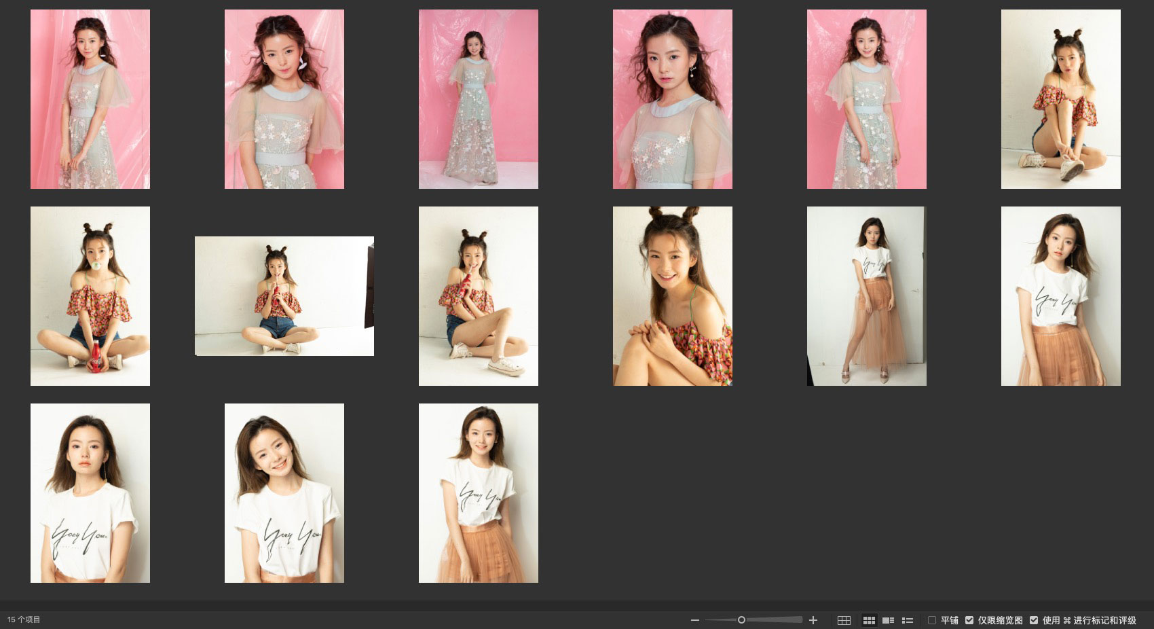Select the close-up smiling floral top photo
1154x629 pixels.
[672, 296]
